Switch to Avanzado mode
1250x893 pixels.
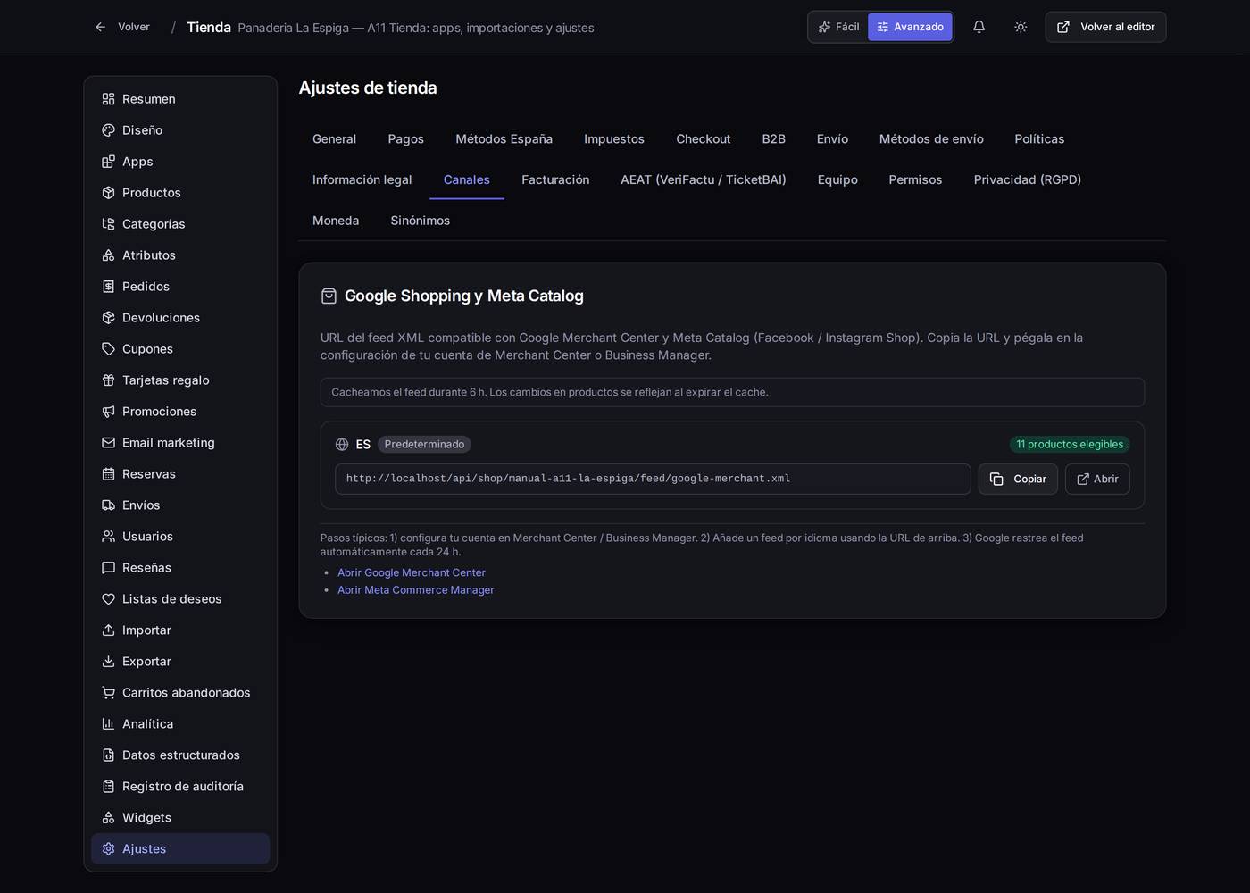click(910, 27)
